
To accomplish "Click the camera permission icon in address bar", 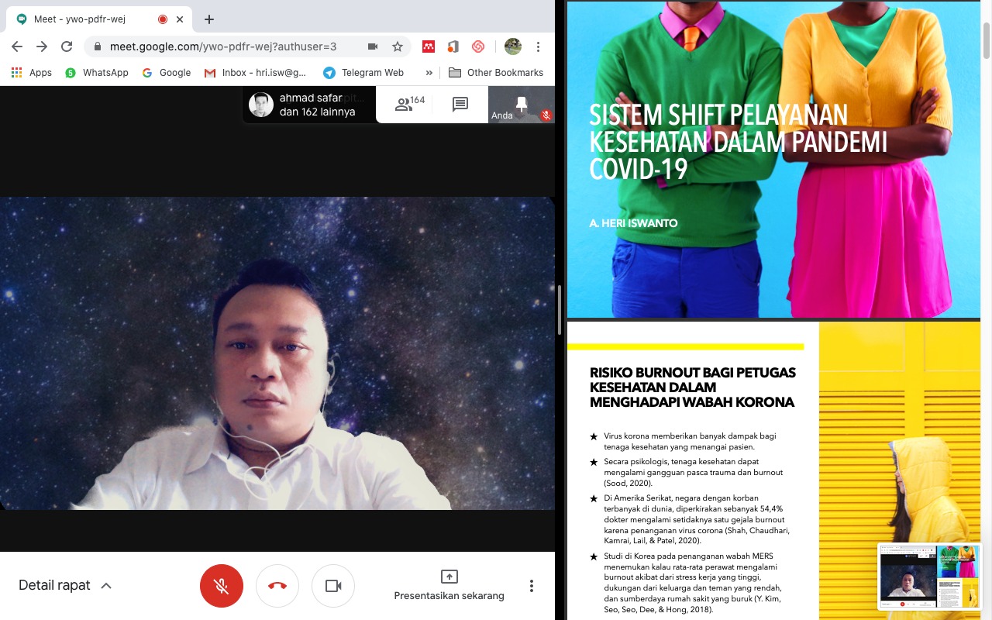I will click(373, 46).
